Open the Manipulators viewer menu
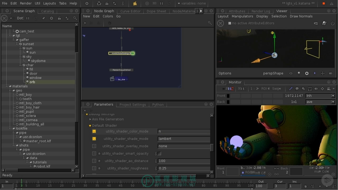 point(242,16)
